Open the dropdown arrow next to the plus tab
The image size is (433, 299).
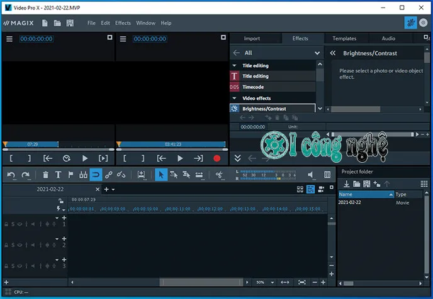(113, 189)
